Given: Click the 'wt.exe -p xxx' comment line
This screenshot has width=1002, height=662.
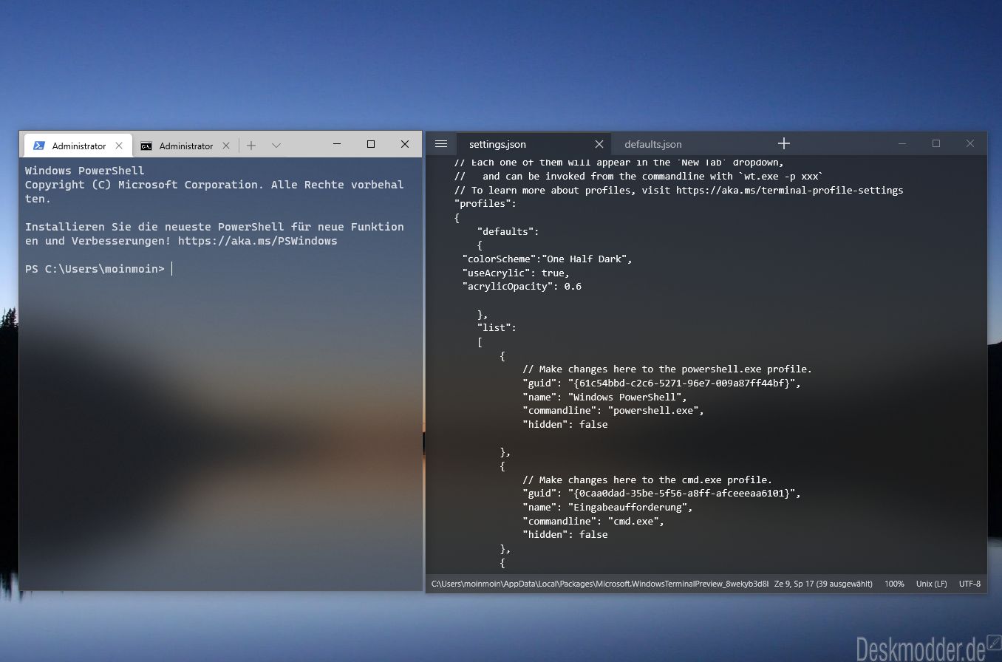Looking at the screenshot, I should 638,177.
